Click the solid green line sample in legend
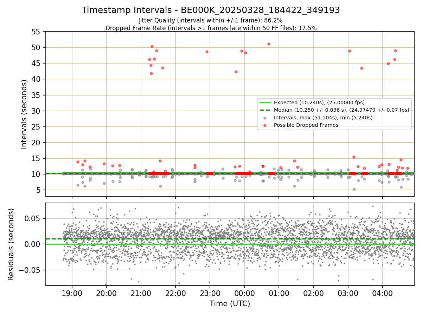This screenshot has width=422, height=316. (265, 103)
